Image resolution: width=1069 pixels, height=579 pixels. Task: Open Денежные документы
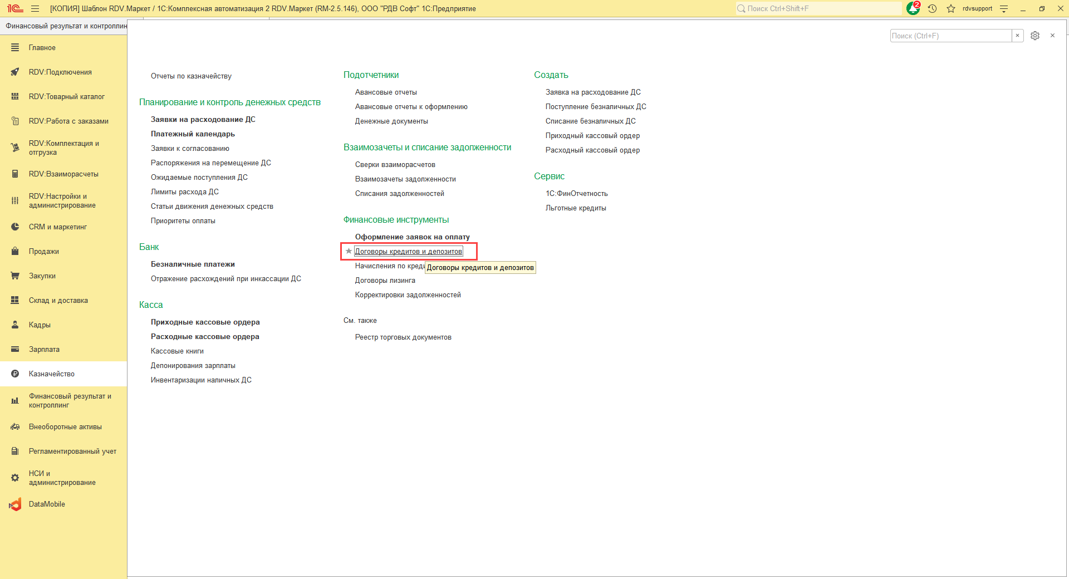(x=391, y=121)
